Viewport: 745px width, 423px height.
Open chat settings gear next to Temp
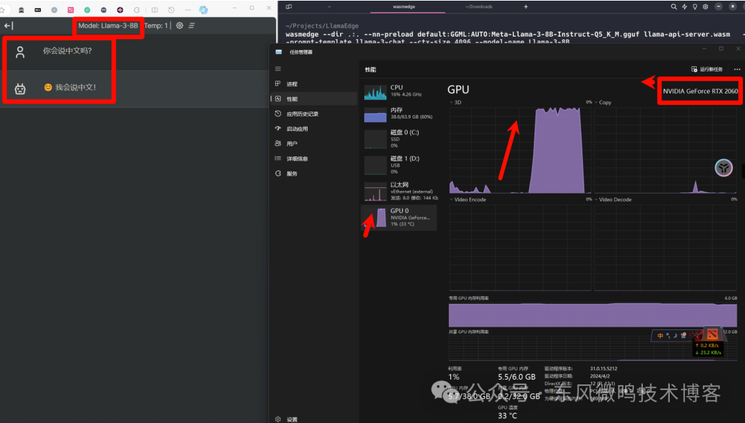point(179,25)
